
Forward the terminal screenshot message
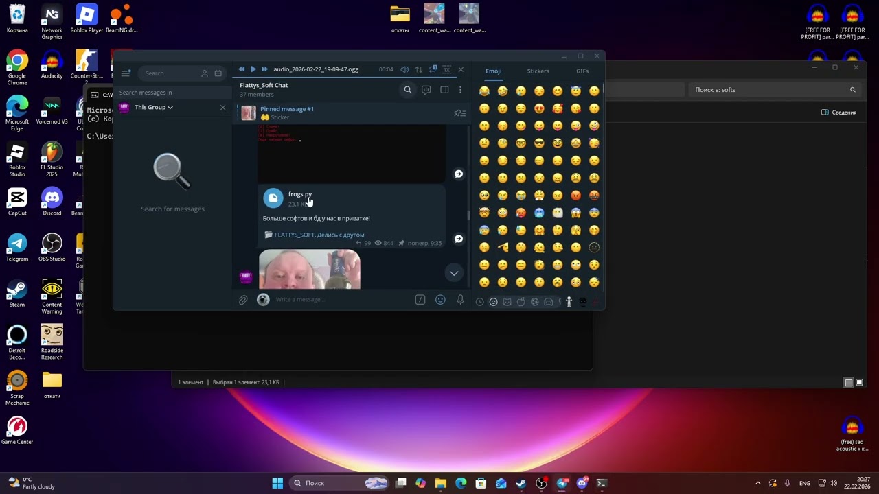(459, 174)
